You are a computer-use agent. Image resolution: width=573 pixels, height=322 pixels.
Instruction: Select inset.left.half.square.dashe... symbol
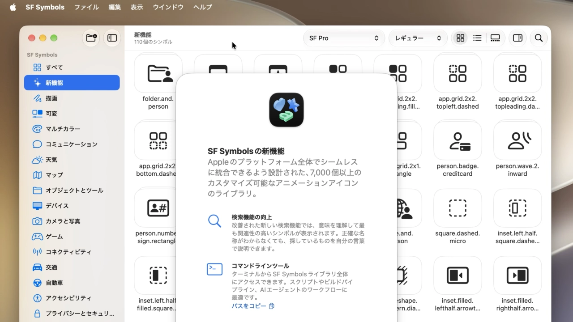[x=517, y=208]
